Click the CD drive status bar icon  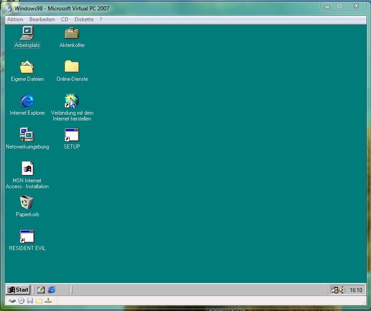point(21,301)
